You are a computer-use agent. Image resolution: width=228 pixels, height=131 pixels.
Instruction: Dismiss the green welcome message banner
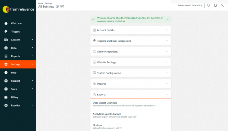(168, 19)
